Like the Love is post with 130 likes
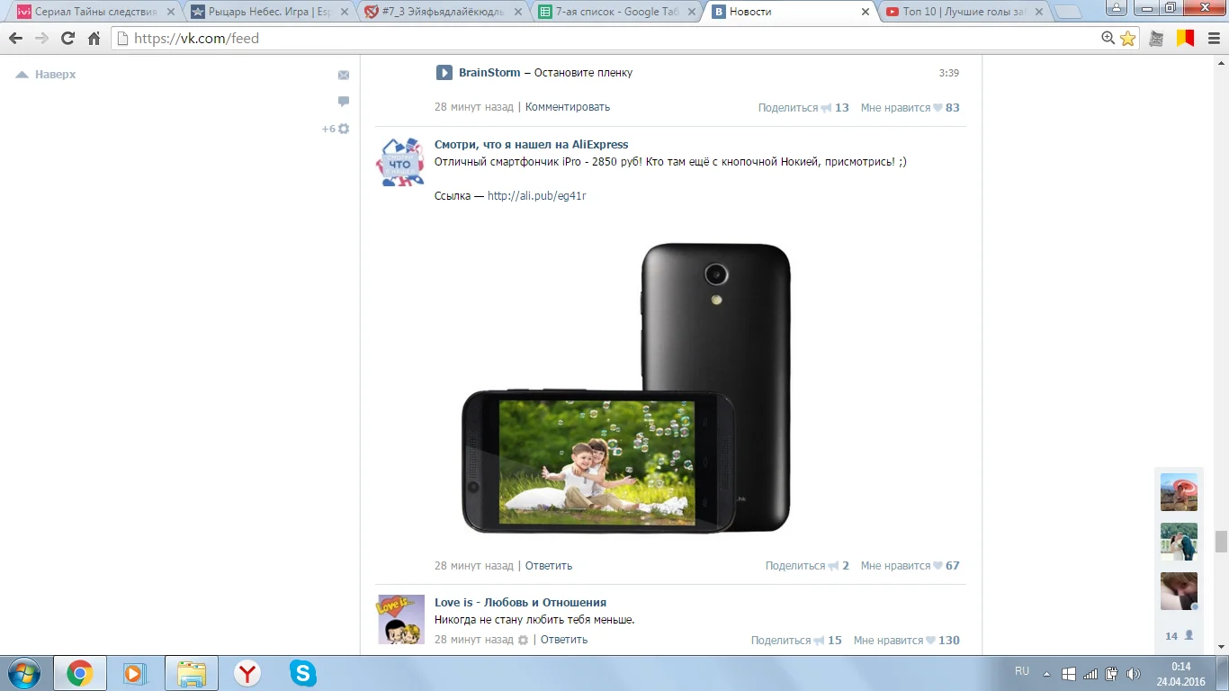Screen dimensions: 1229x691 click(x=907, y=641)
